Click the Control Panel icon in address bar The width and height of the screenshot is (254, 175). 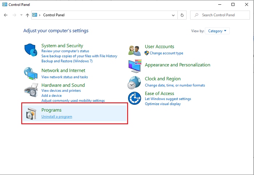tap(35, 15)
